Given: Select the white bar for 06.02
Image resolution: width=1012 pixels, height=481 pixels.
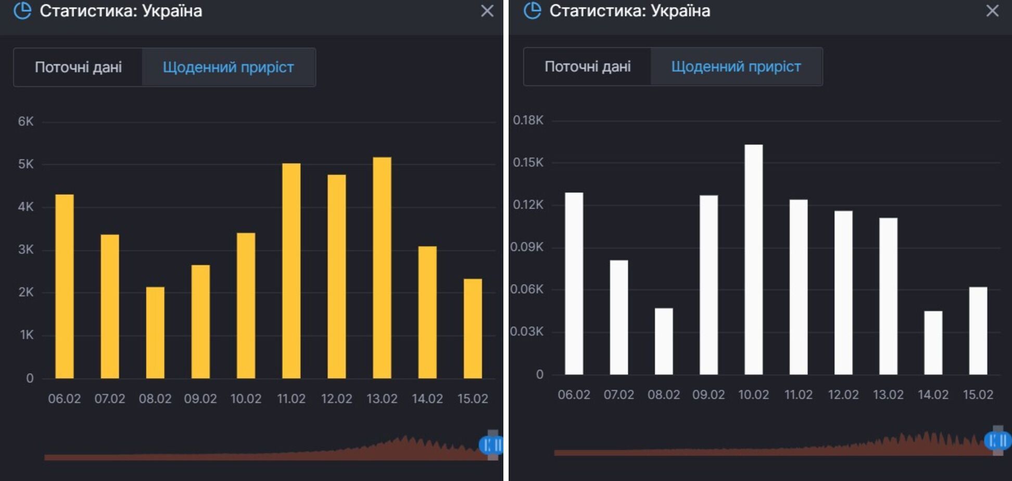Looking at the screenshot, I should coord(574,284).
